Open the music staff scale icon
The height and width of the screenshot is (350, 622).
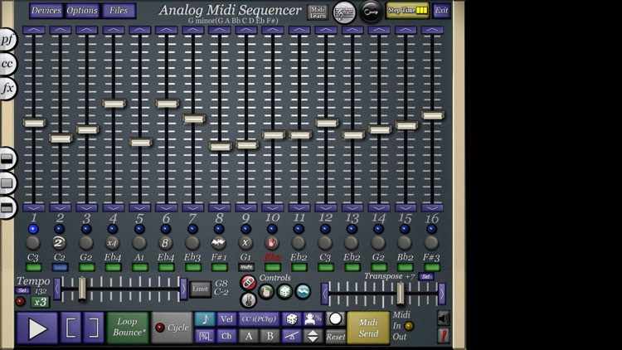tap(344, 12)
